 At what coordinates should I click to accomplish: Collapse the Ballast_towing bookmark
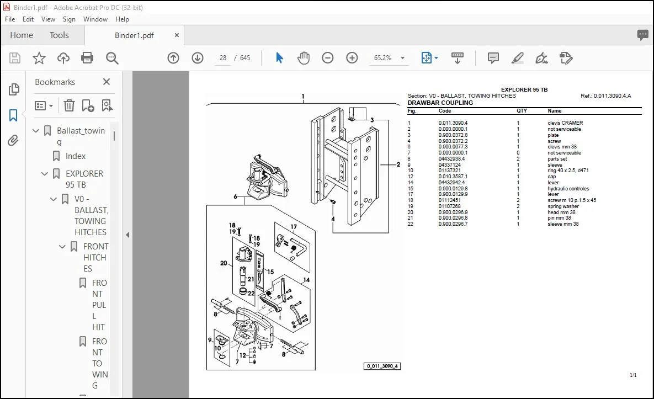[x=36, y=131]
